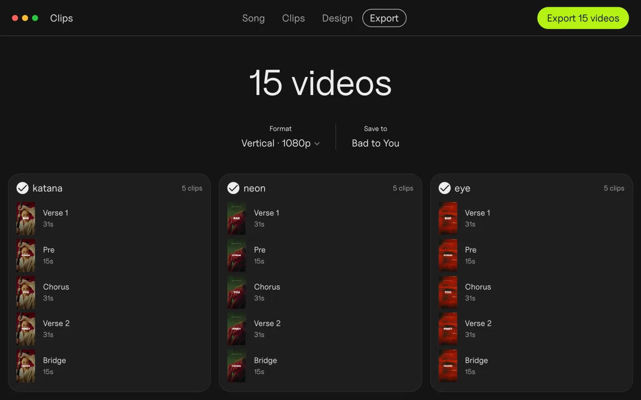Open eye Verse 1 thumbnail

(448, 218)
